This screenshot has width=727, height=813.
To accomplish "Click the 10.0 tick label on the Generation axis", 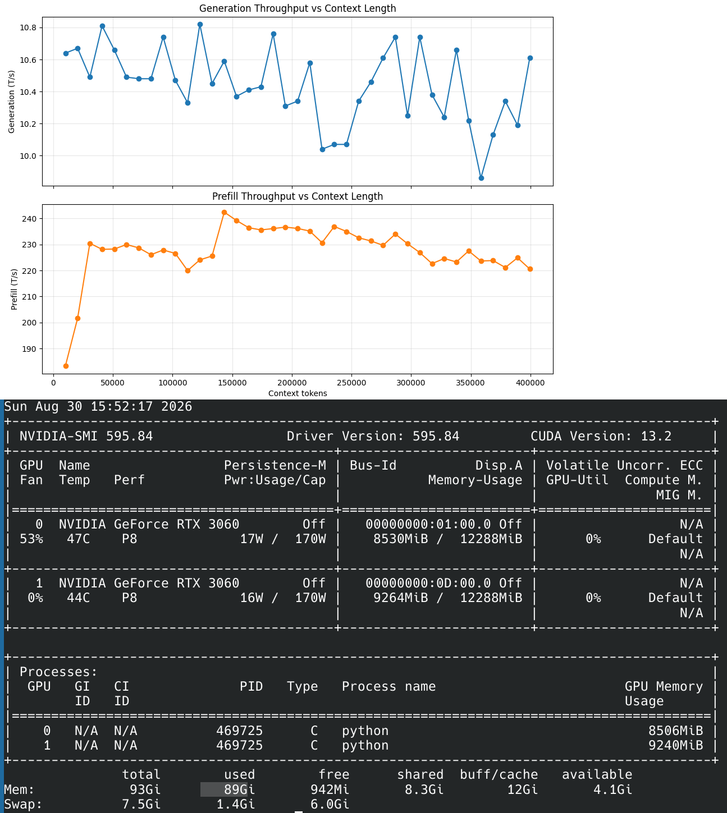I will pos(28,156).
